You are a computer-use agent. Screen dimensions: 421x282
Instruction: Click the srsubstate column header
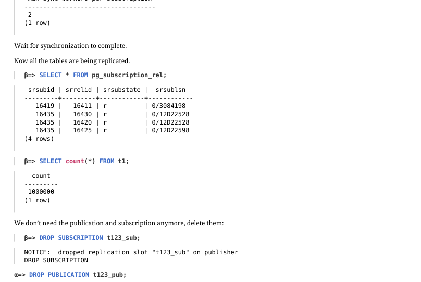tap(121, 90)
